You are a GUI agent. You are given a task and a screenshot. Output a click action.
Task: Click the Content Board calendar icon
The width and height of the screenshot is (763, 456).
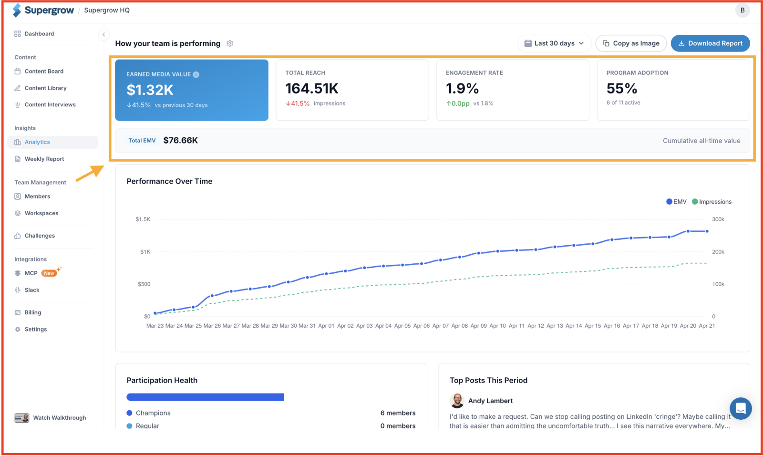pos(18,72)
